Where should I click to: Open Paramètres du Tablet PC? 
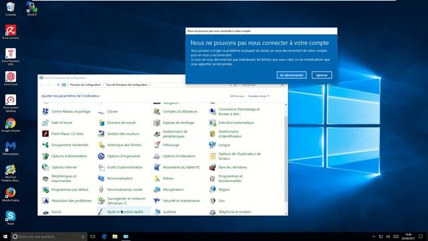177,167
